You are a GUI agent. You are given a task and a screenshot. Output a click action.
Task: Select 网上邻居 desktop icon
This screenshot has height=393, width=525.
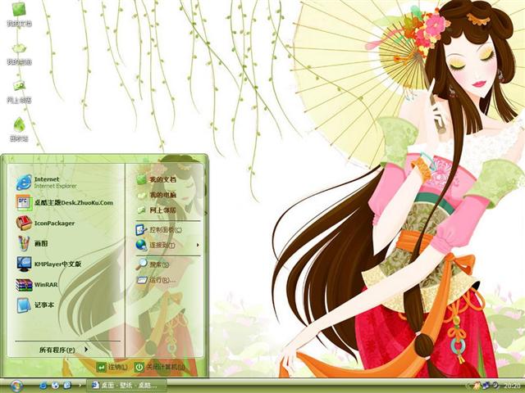pyautogui.click(x=19, y=92)
